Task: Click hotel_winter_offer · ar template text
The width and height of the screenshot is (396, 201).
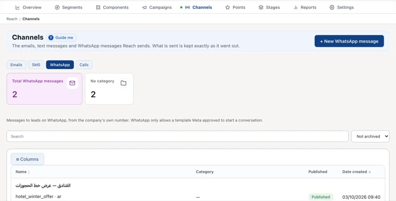Action: pyautogui.click(x=38, y=196)
